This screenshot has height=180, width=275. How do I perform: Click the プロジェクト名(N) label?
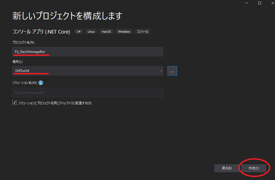(x=23, y=42)
